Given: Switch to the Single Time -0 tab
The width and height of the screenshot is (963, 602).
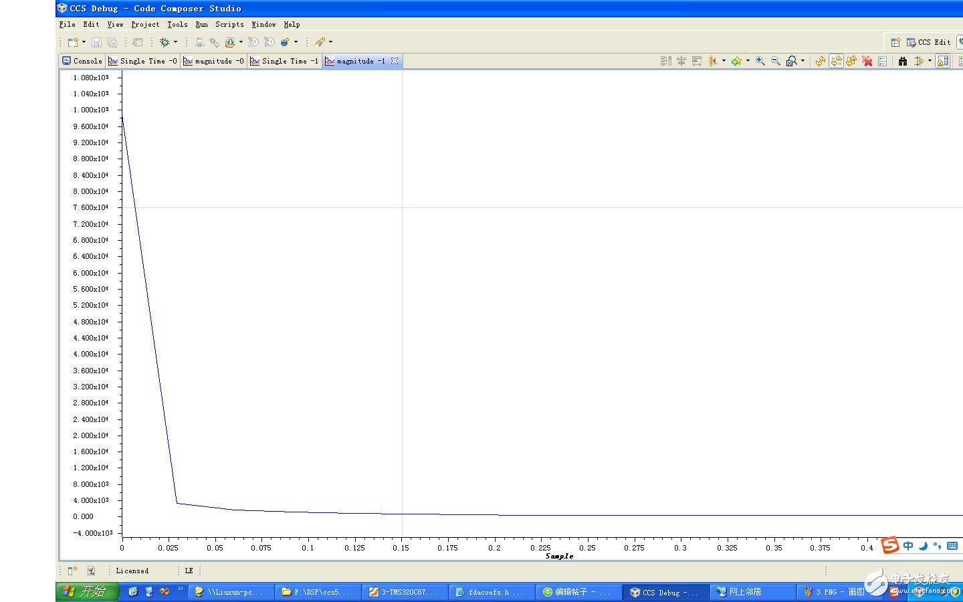Looking at the screenshot, I should (142, 61).
